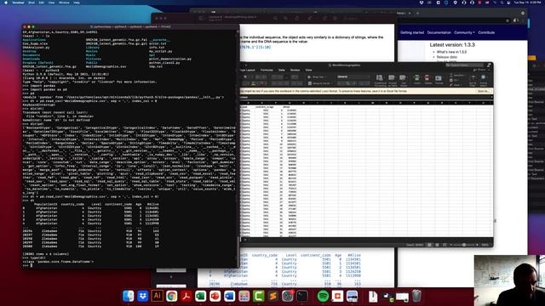Click Format cells icon in Excel ribbon
Image resolution: width=545 pixels, height=306 pixels.
pyautogui.click(x=439, y=80)
